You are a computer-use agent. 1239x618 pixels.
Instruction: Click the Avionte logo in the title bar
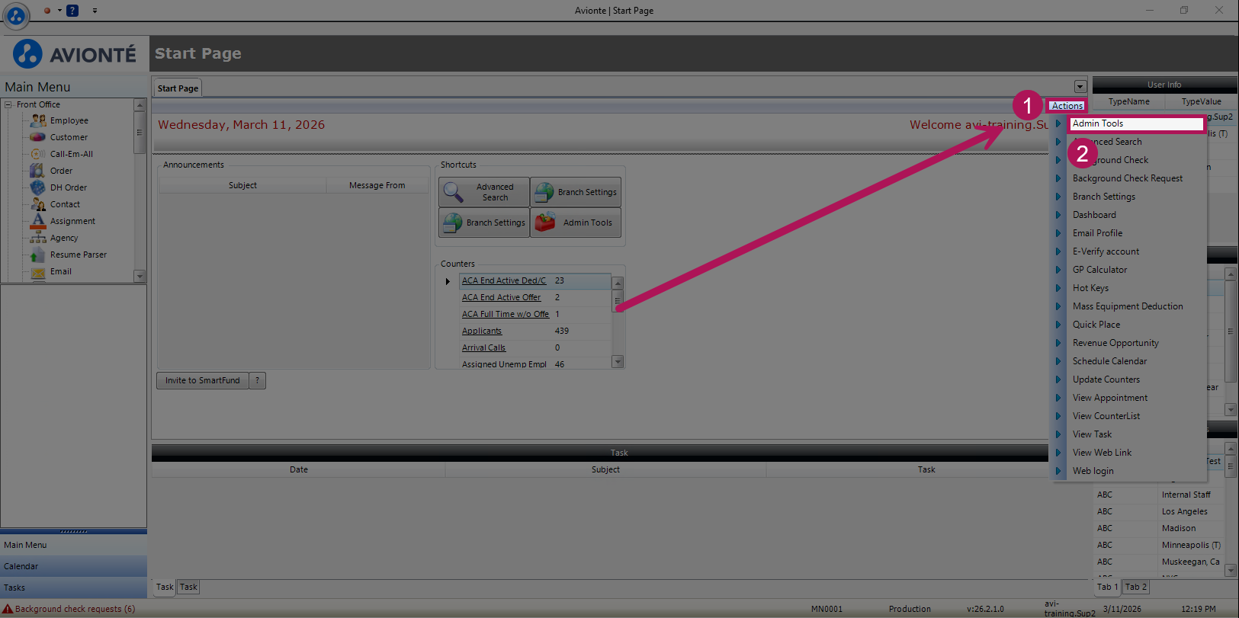click(x=16, y=14)
